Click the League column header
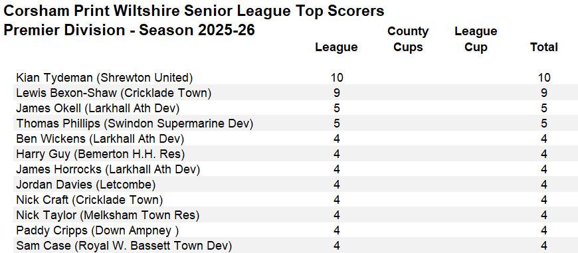 (x=336, y=47)
